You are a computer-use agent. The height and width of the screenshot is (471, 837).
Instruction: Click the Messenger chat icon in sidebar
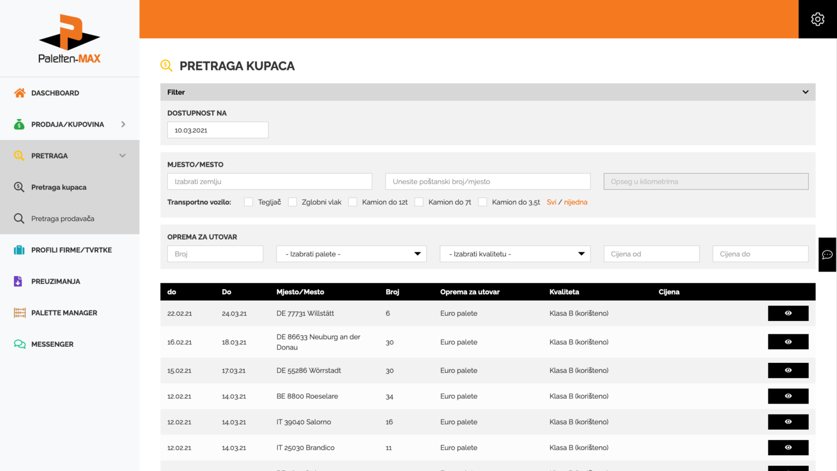[20, 344]
